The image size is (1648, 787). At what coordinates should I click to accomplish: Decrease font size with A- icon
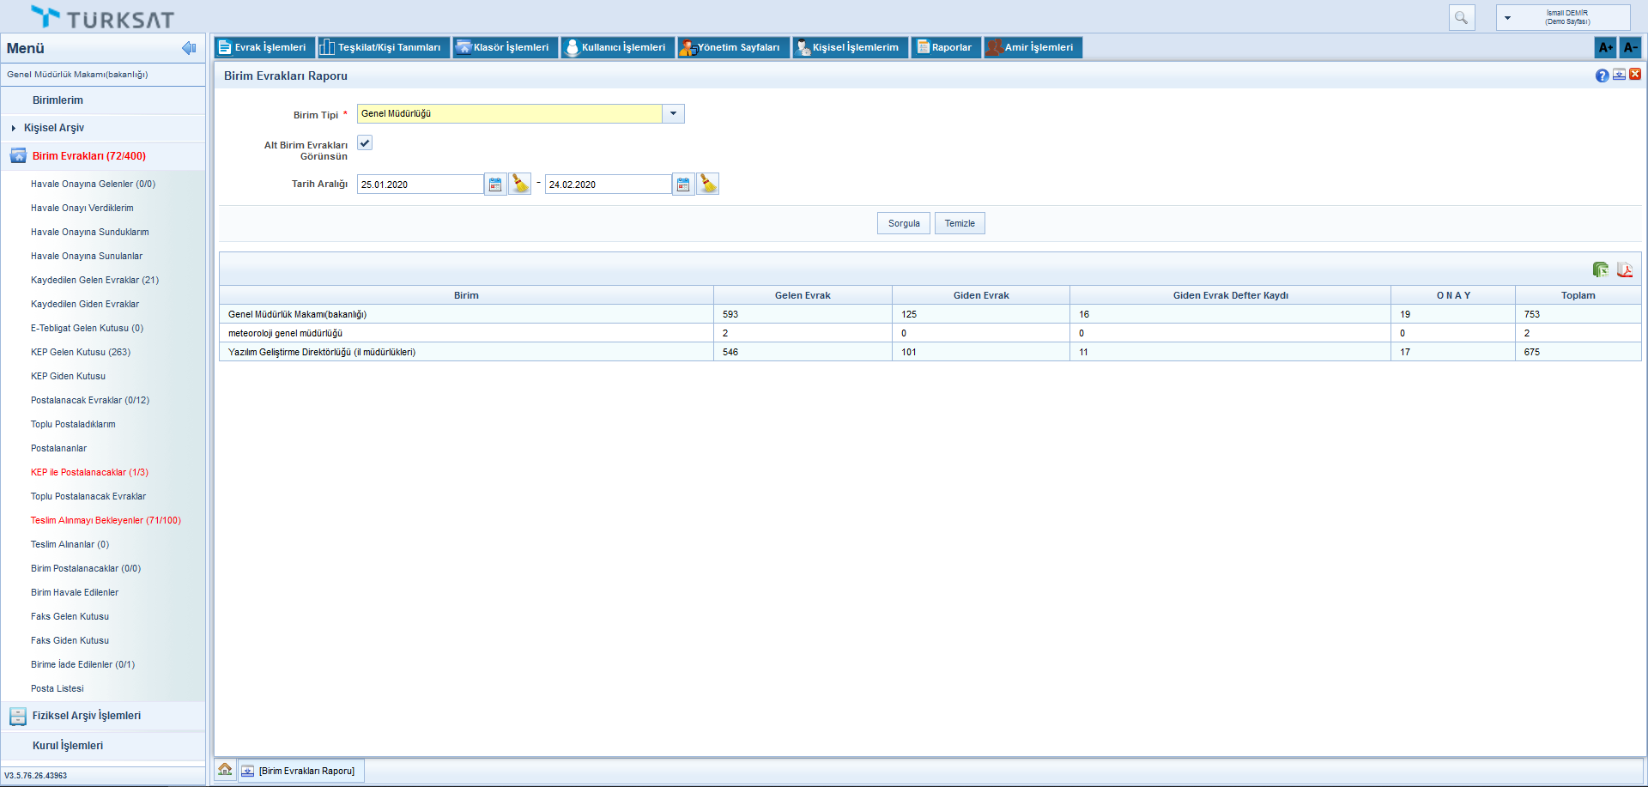(x=1630, y=47)
